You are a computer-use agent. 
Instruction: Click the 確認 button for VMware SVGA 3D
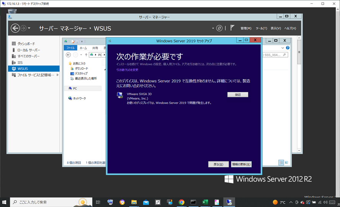click(x=237, y=95)
